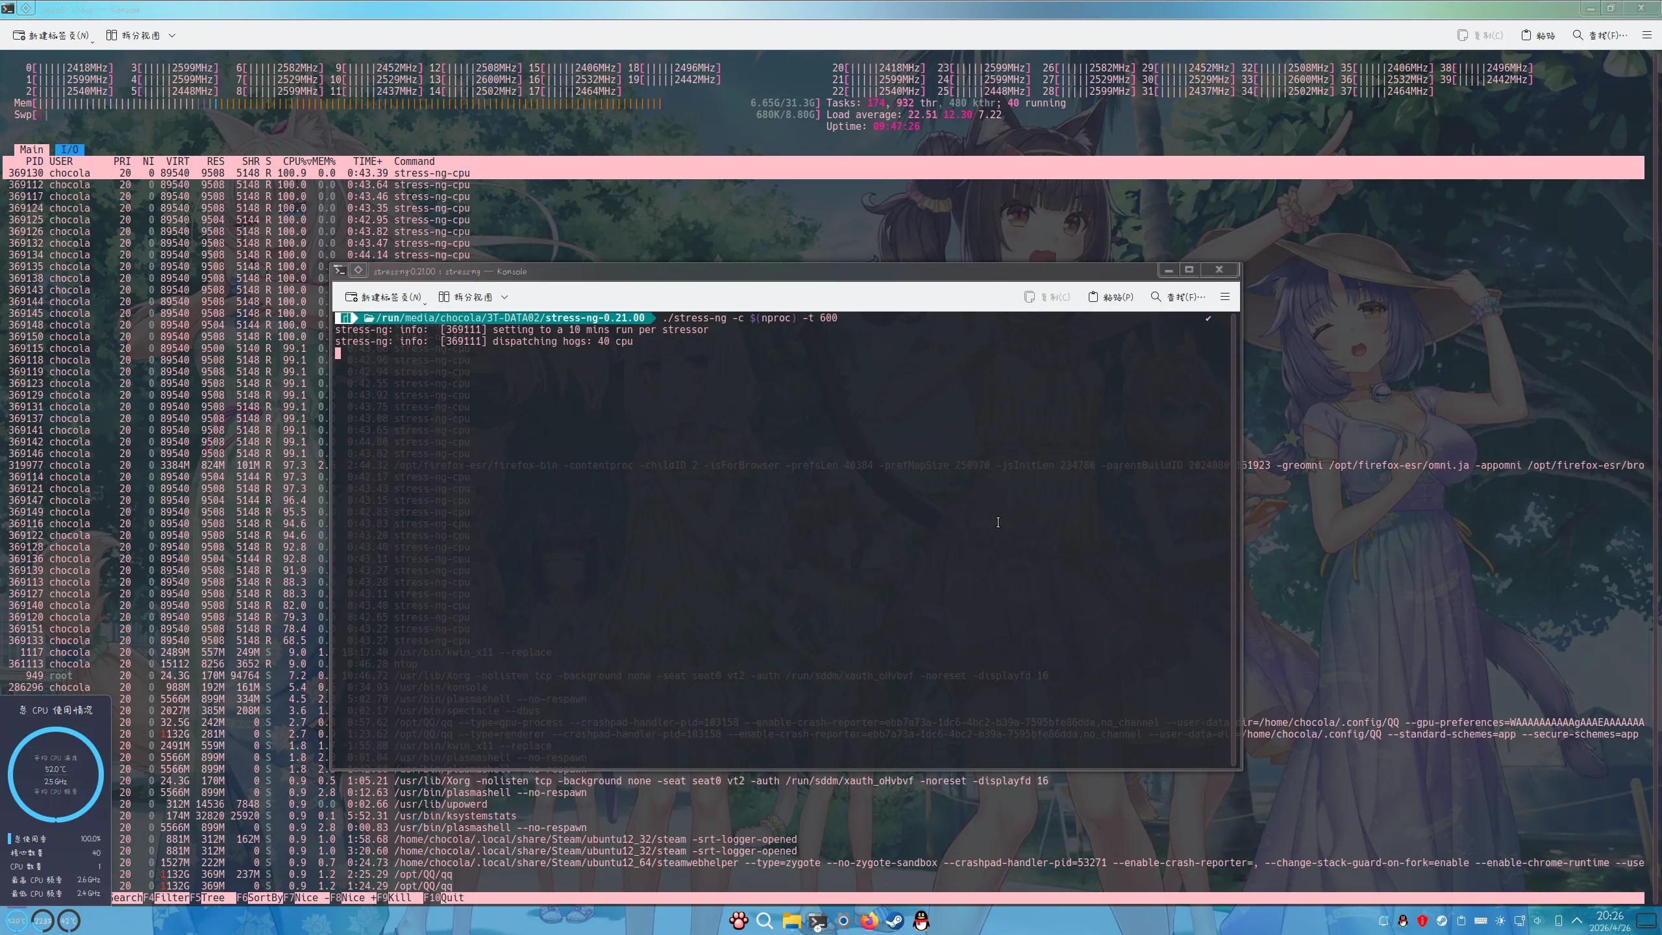Screen dimensions: 1662x935
Task: Click the show desktop icon at taskbar end
Action: tap(1647, 921)
